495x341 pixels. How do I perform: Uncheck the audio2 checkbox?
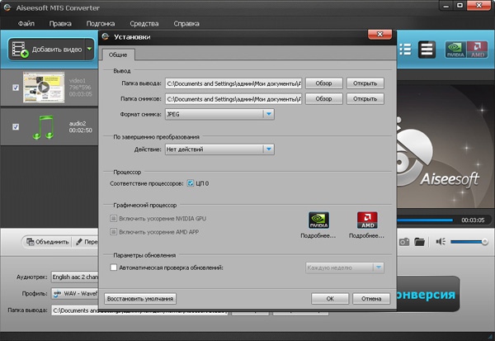pos(16,126)
